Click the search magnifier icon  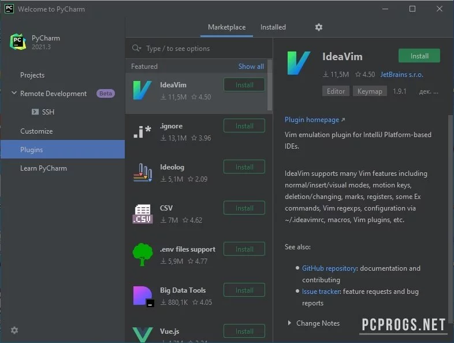coord(136,48)
